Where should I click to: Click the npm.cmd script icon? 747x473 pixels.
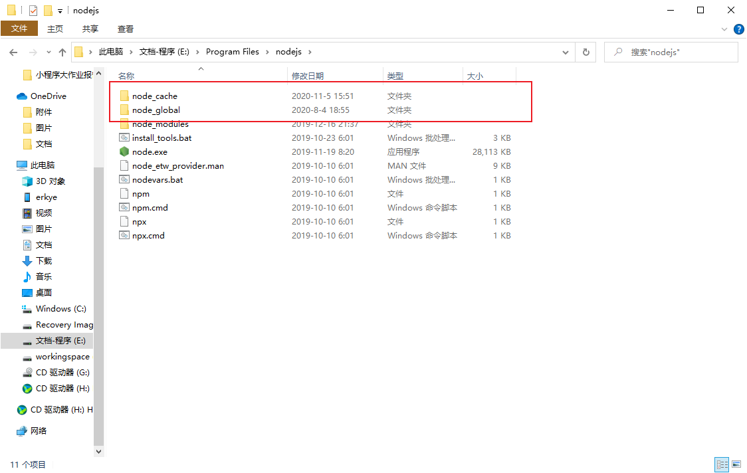(124, 208)
